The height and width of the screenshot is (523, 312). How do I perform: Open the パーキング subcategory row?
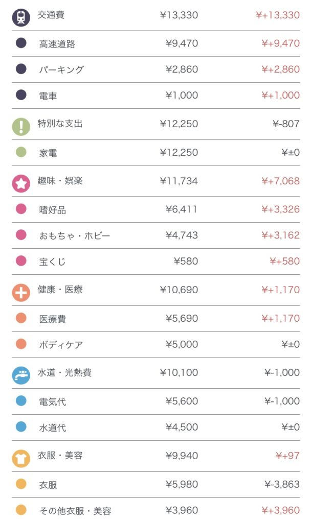[x=61, y=70]
